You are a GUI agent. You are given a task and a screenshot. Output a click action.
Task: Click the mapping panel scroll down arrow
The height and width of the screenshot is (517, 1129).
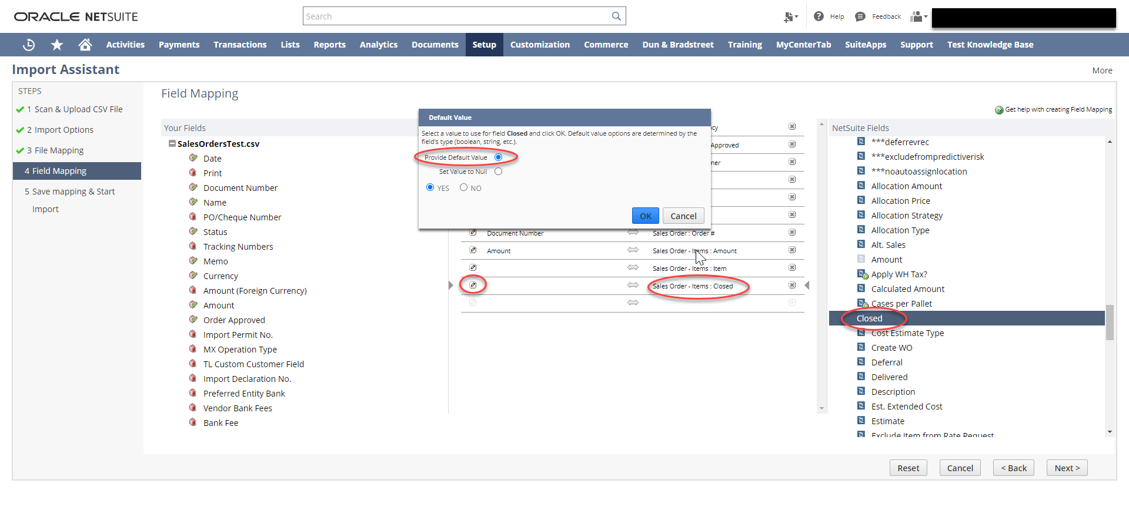tap(821, 408)
